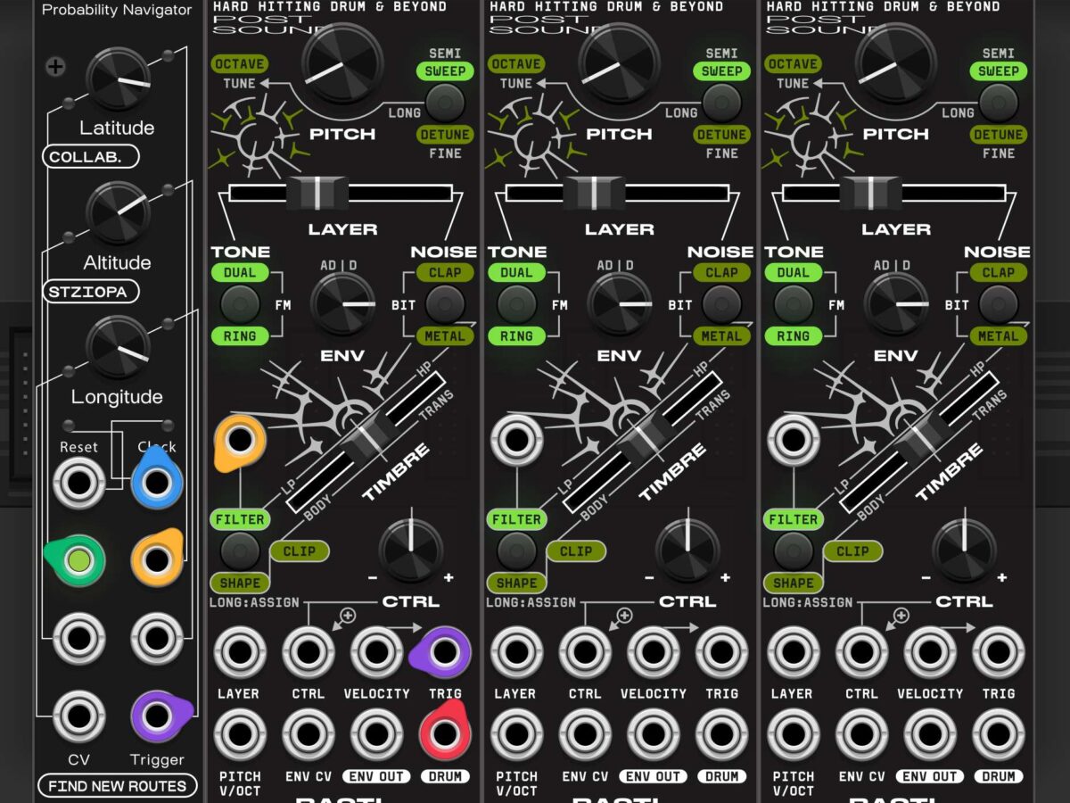Click the green-cabled jack on Probability Navigator
The height and width of the screenshot is (803, 1070).
(x=78, y=560)
